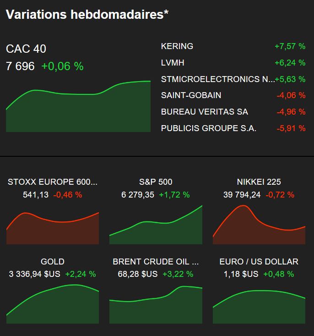
Task: Click the EURO / US DOLLAR title
Action: 259,262
